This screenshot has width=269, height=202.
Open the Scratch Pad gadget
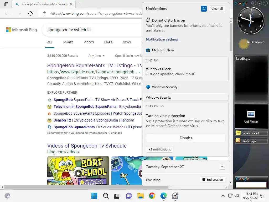click(251, 133)
